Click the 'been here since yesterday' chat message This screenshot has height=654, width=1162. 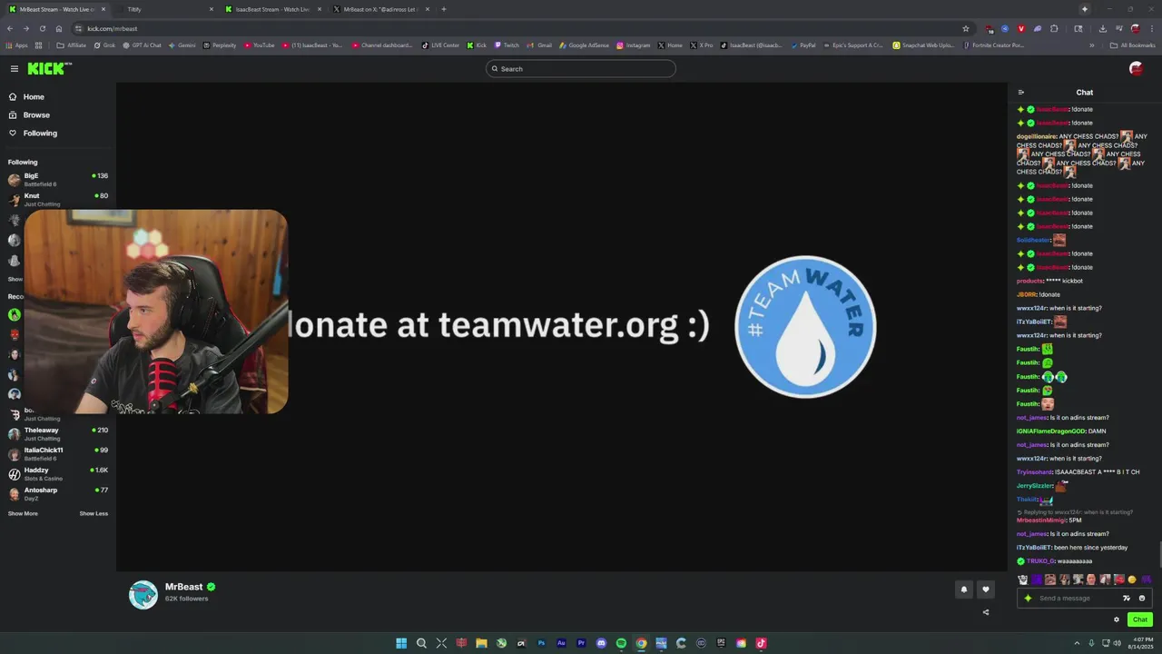click(x=1090, y=548)
